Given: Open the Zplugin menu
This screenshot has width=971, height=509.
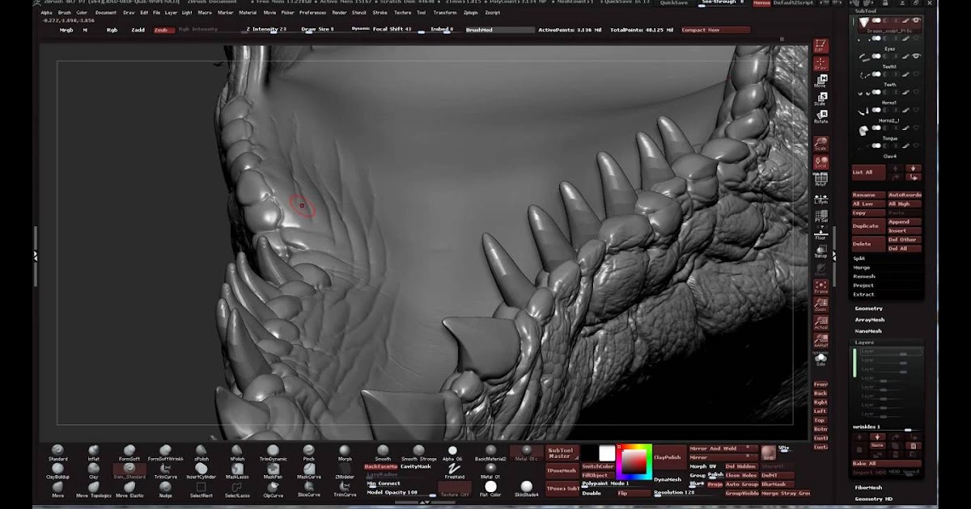Looking at the screenshot, I should tap(470, 13).
